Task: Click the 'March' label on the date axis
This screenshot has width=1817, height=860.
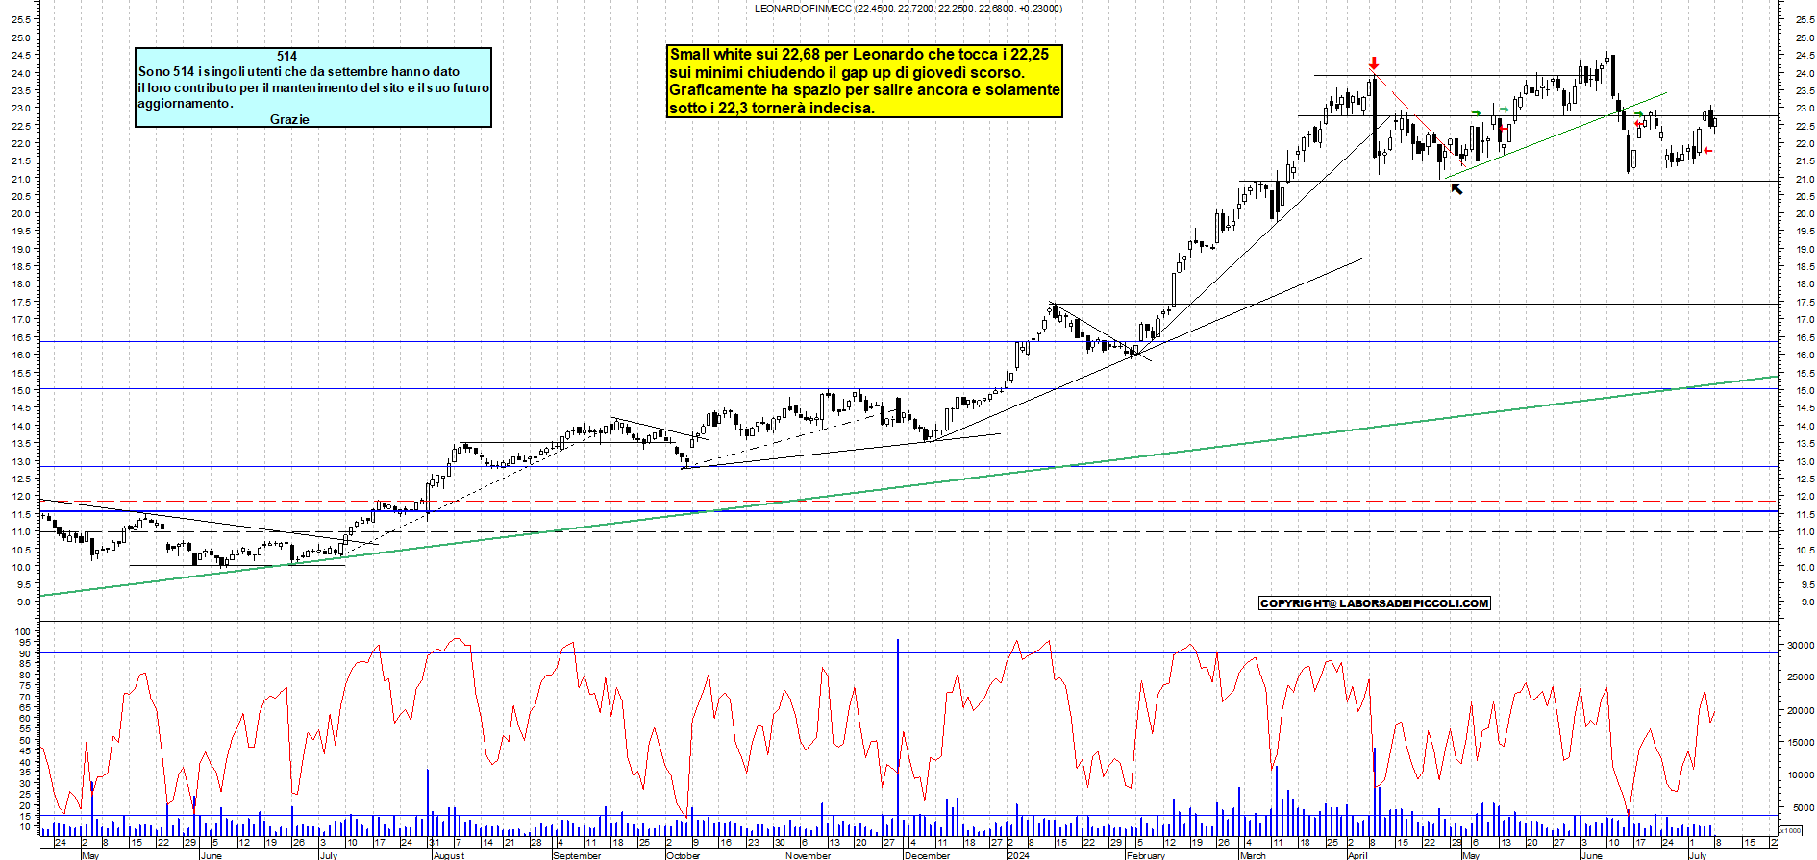Action: click(1253, 855)
